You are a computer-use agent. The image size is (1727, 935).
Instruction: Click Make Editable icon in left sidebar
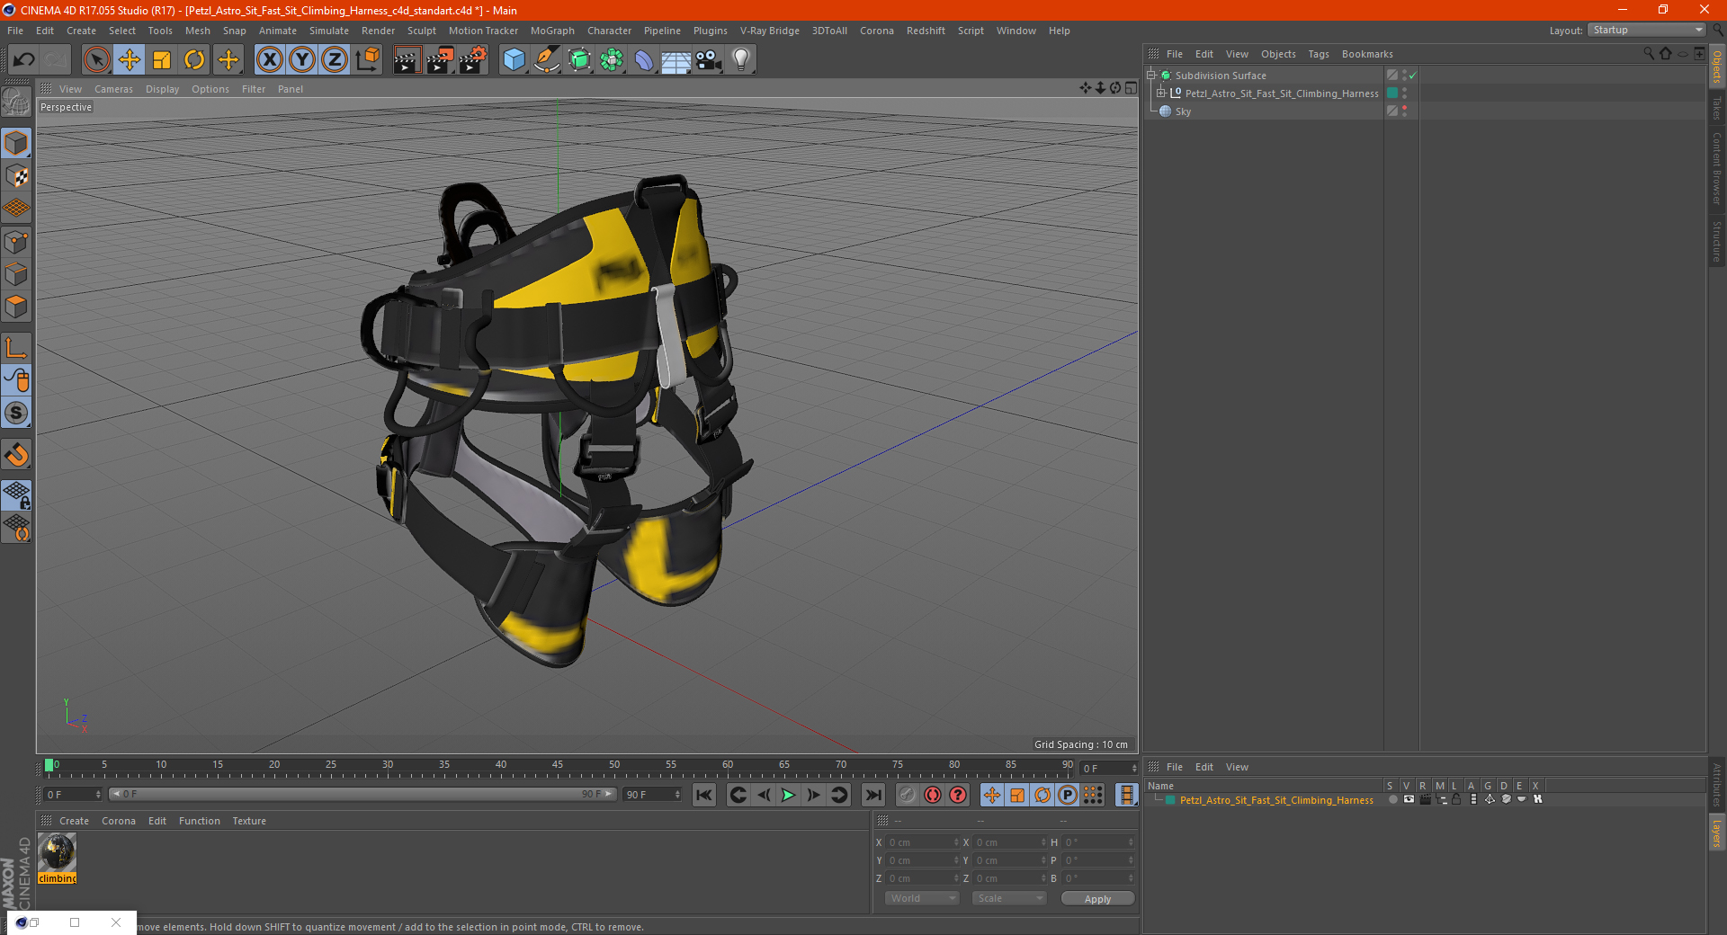16,102
